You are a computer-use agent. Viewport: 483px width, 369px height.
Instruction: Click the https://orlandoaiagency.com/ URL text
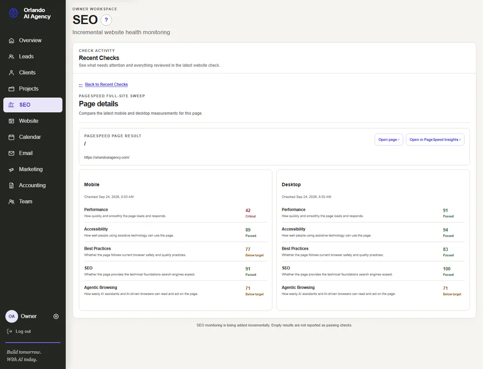[107, 158]
